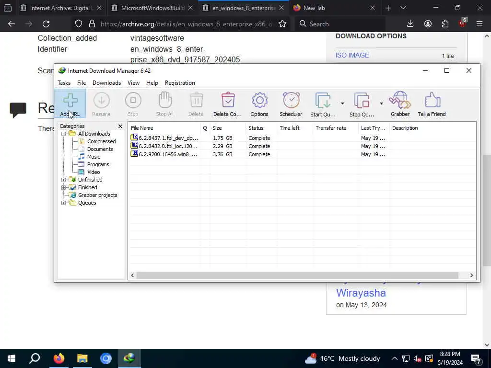Expand the Queues category node
The width and height of the screenshot is (491, 368).
tap(64, 203)
